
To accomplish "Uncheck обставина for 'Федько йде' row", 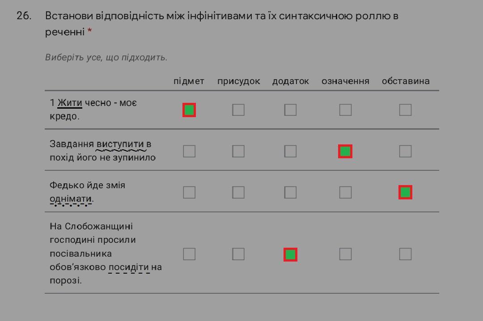I will pyautogui.click(x=405, y=193).
